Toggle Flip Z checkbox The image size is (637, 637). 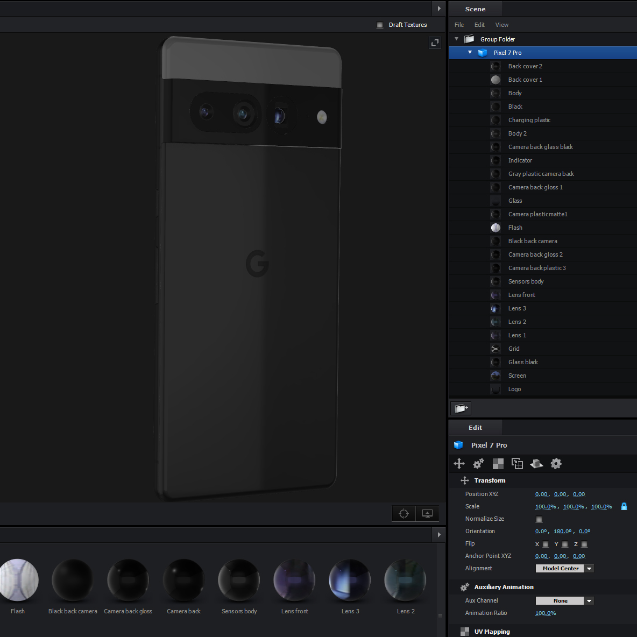click(585, 544)
